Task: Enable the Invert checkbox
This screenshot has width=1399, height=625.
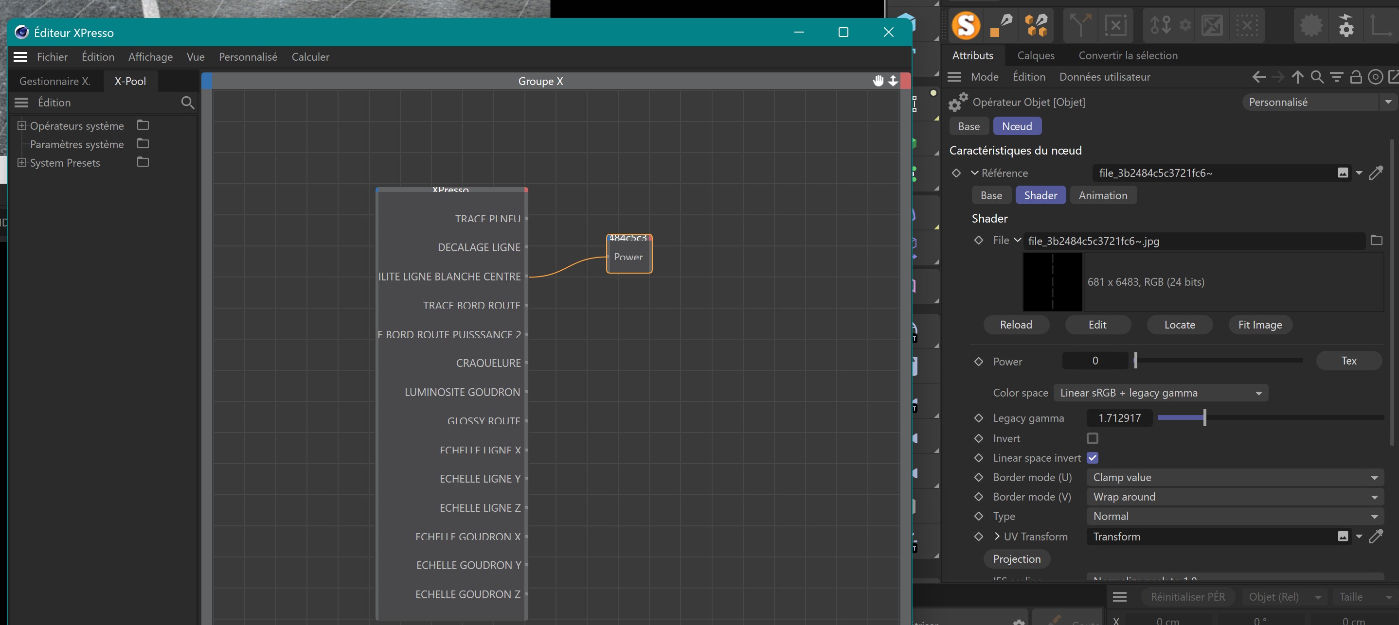Action: [1092, 438]
